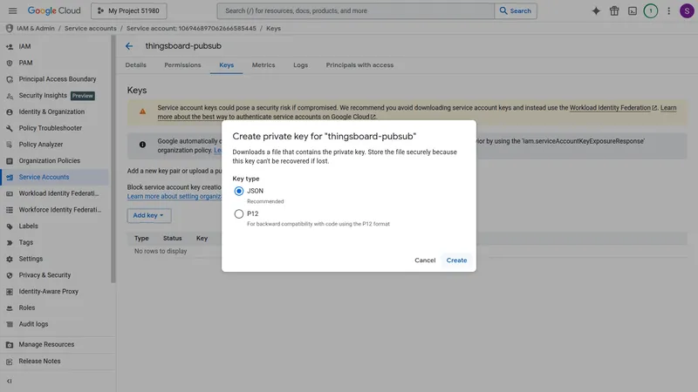Click the Tags arrow icon
This screenshot has height=392, width=698.
10,243
